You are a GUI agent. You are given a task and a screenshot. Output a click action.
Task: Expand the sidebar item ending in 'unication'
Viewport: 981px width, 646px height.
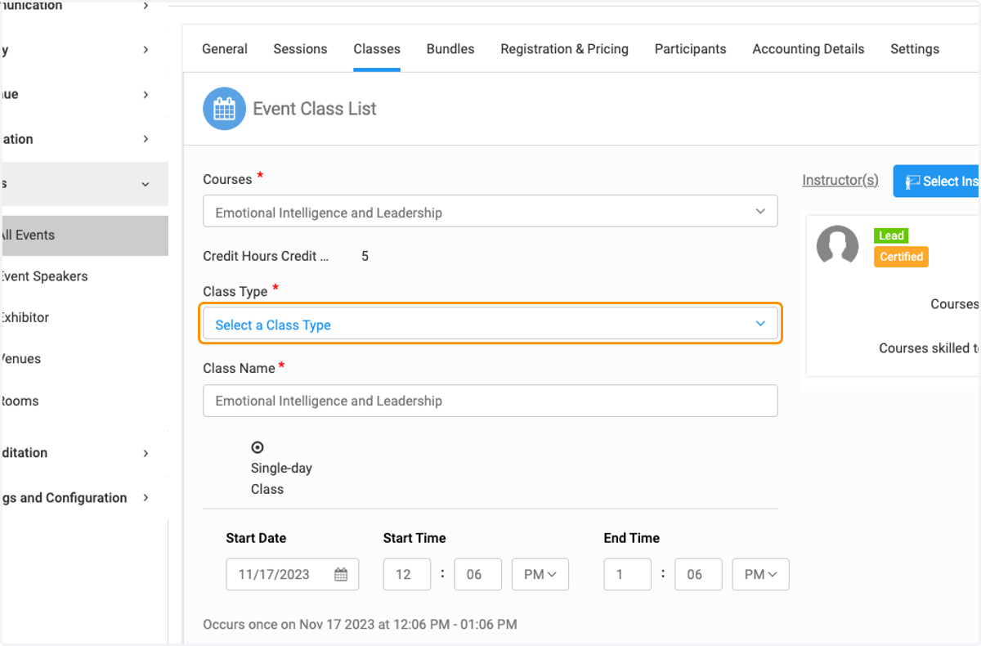click(x=84, y=6)
